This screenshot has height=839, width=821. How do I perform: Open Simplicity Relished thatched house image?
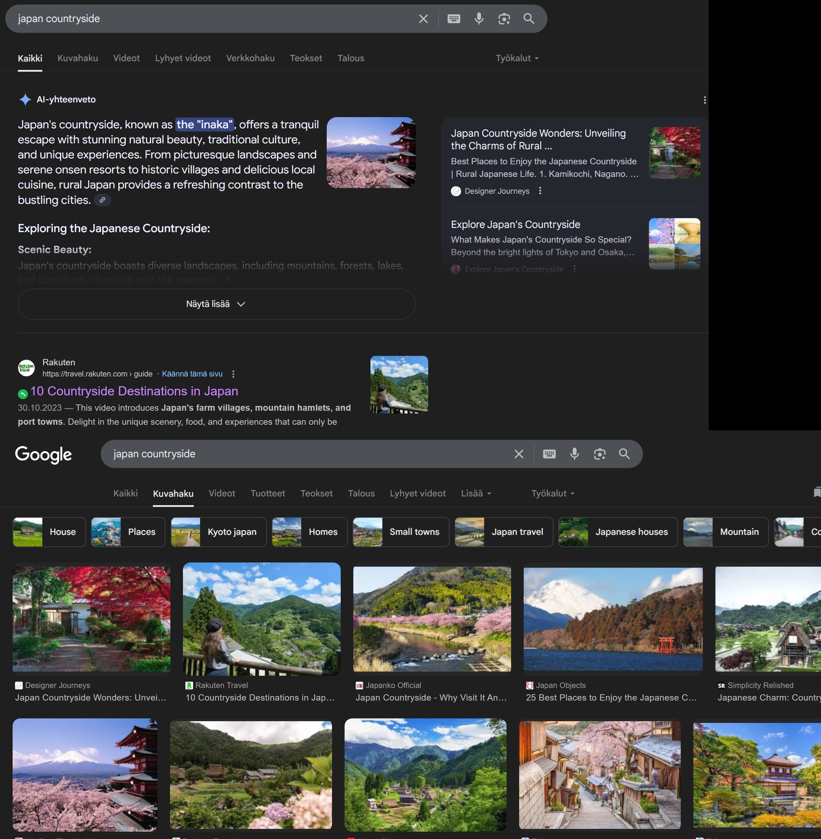[768, 619]
